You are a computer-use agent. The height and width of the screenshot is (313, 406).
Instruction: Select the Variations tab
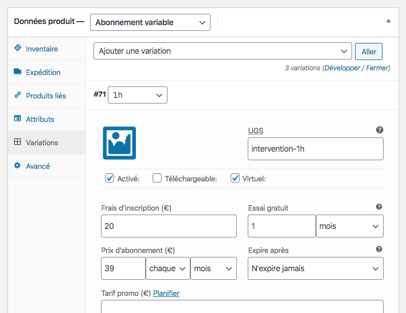[47, 142]
